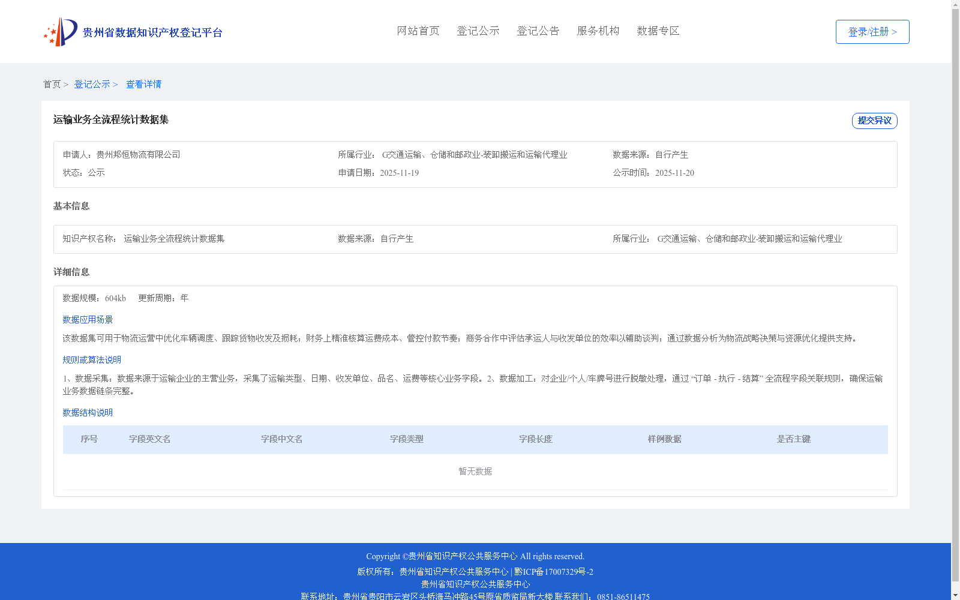The height and width of the screenshot is (600, 960).
Task: Click the 登录/注册 button
Action: 872,32
